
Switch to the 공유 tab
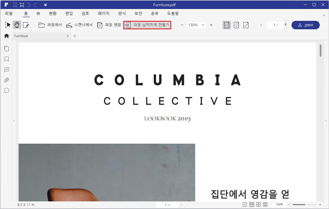tap(155, 14)
